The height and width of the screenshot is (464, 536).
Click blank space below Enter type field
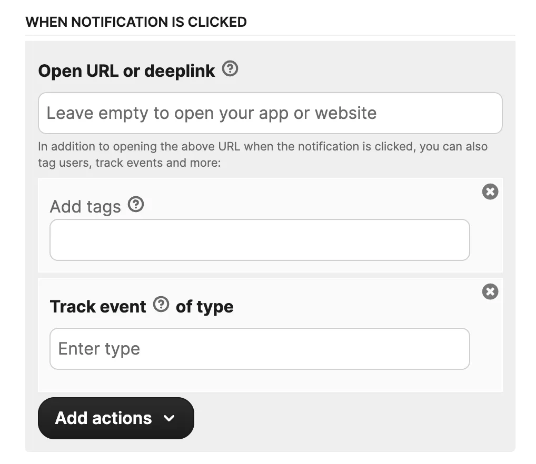[263, 381]
